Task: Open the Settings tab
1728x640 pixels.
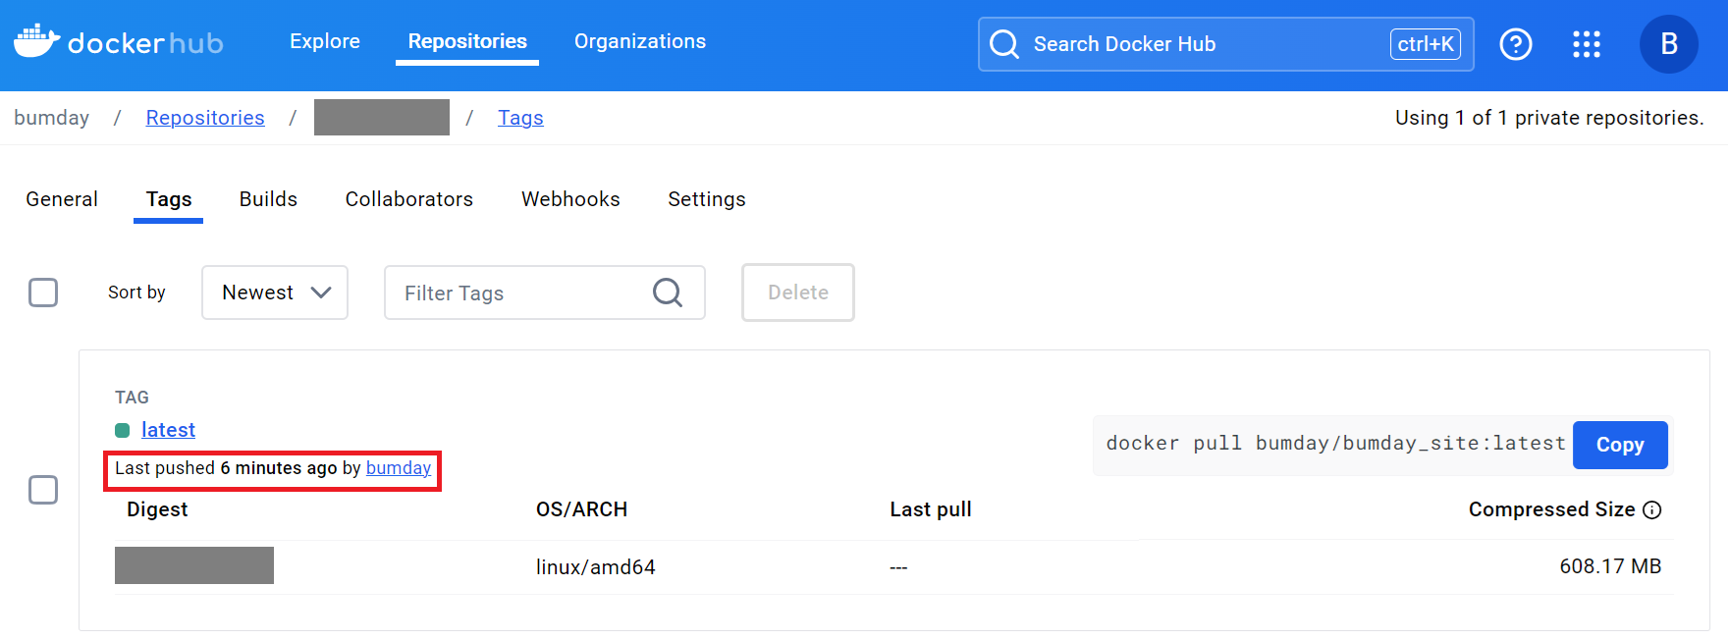Action: tap(707, 199)
